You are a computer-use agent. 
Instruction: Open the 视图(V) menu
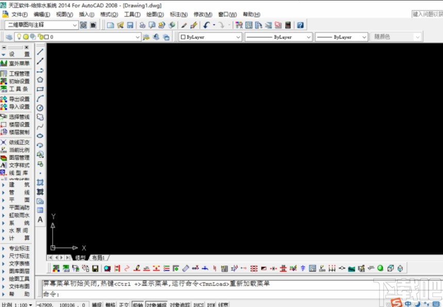[64, 14]
